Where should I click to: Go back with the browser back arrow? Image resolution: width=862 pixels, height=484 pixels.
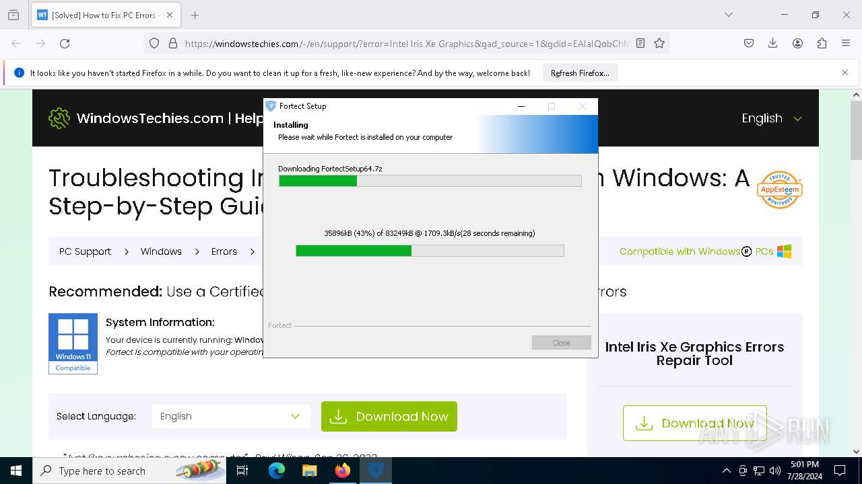pyautogui.click(x=16, y=43)
